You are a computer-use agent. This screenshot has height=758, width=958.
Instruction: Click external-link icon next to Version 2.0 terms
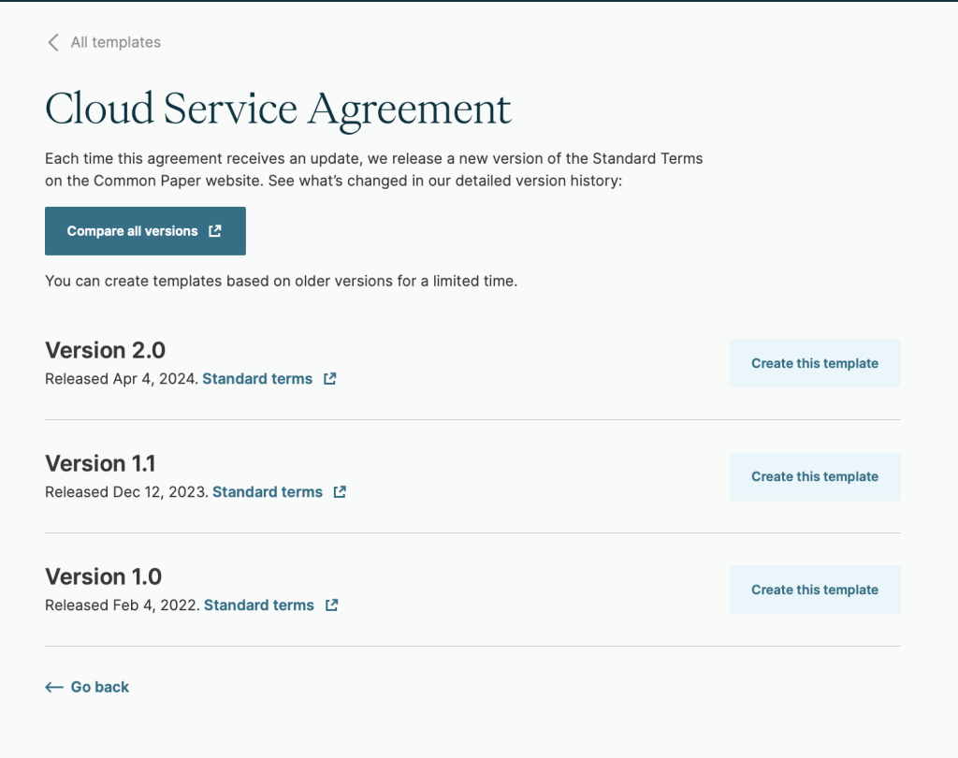click(x=330, y=379)
